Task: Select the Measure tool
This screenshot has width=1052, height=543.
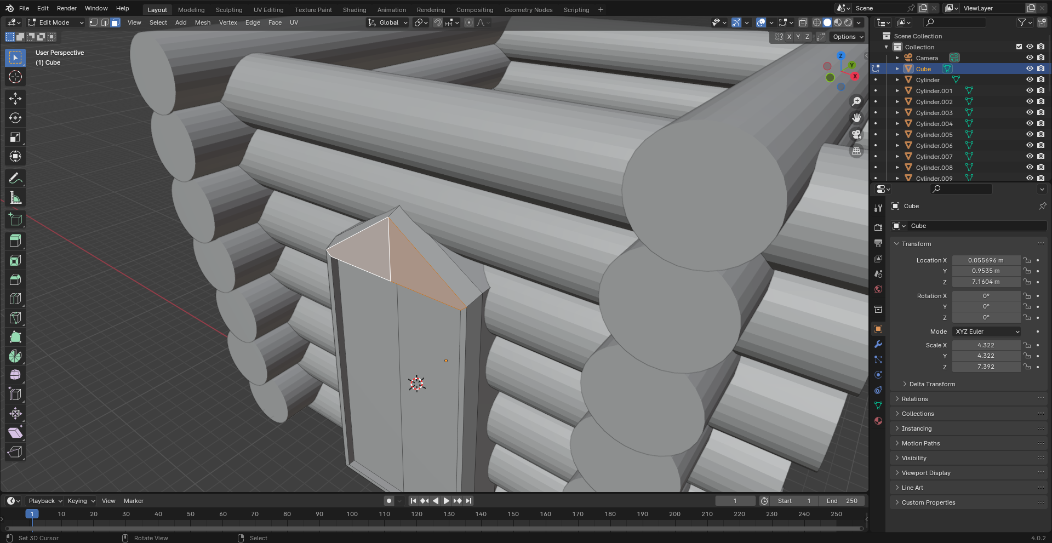Action: coord(15,198)
